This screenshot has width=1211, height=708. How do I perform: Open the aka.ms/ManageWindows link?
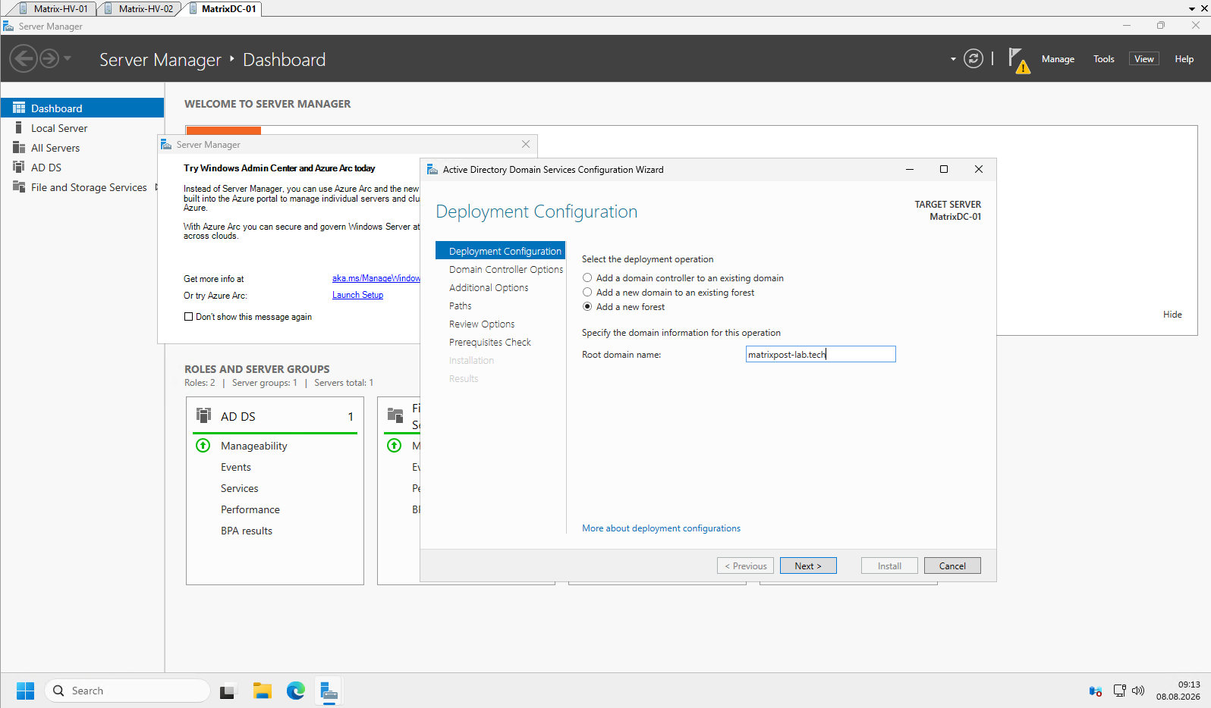(x=376, y=278)
